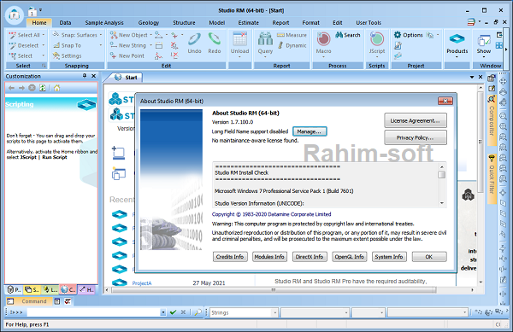
Task: Click Back arrow in Customization panel
Action: tap(11, 88)
